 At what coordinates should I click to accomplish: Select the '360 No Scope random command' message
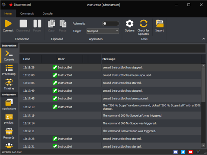coord(151,107)
